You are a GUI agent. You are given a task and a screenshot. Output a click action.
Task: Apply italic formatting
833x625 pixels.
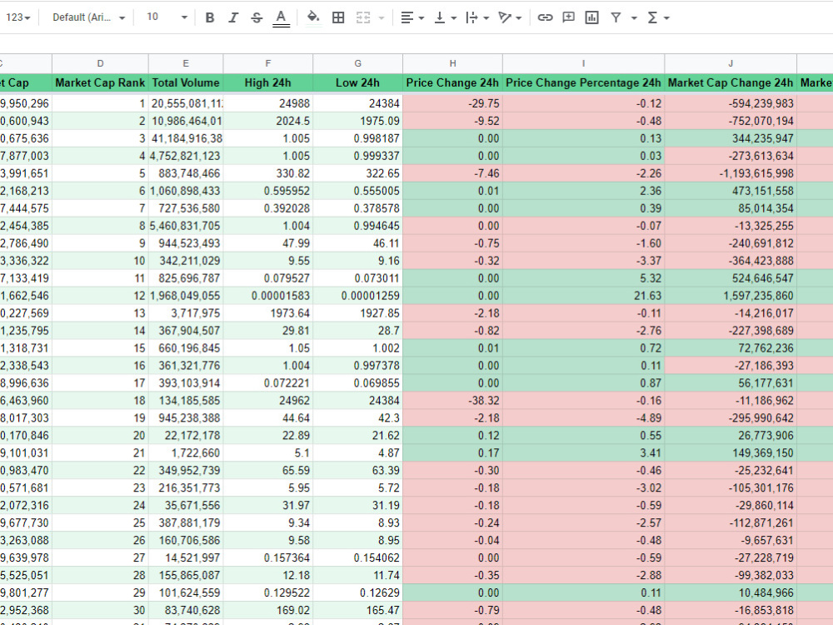click(x=233, y=17)
